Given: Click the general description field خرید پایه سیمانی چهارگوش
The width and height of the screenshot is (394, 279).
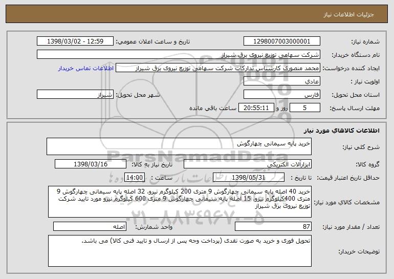Looking at the screenshot, I should 179,146.
